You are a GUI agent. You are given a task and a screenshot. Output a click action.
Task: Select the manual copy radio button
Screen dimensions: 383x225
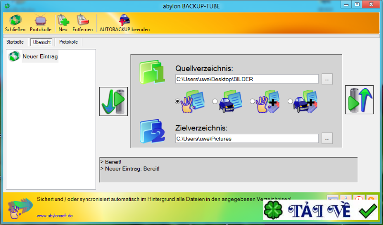pyautogui.click(x=177, y=101)
